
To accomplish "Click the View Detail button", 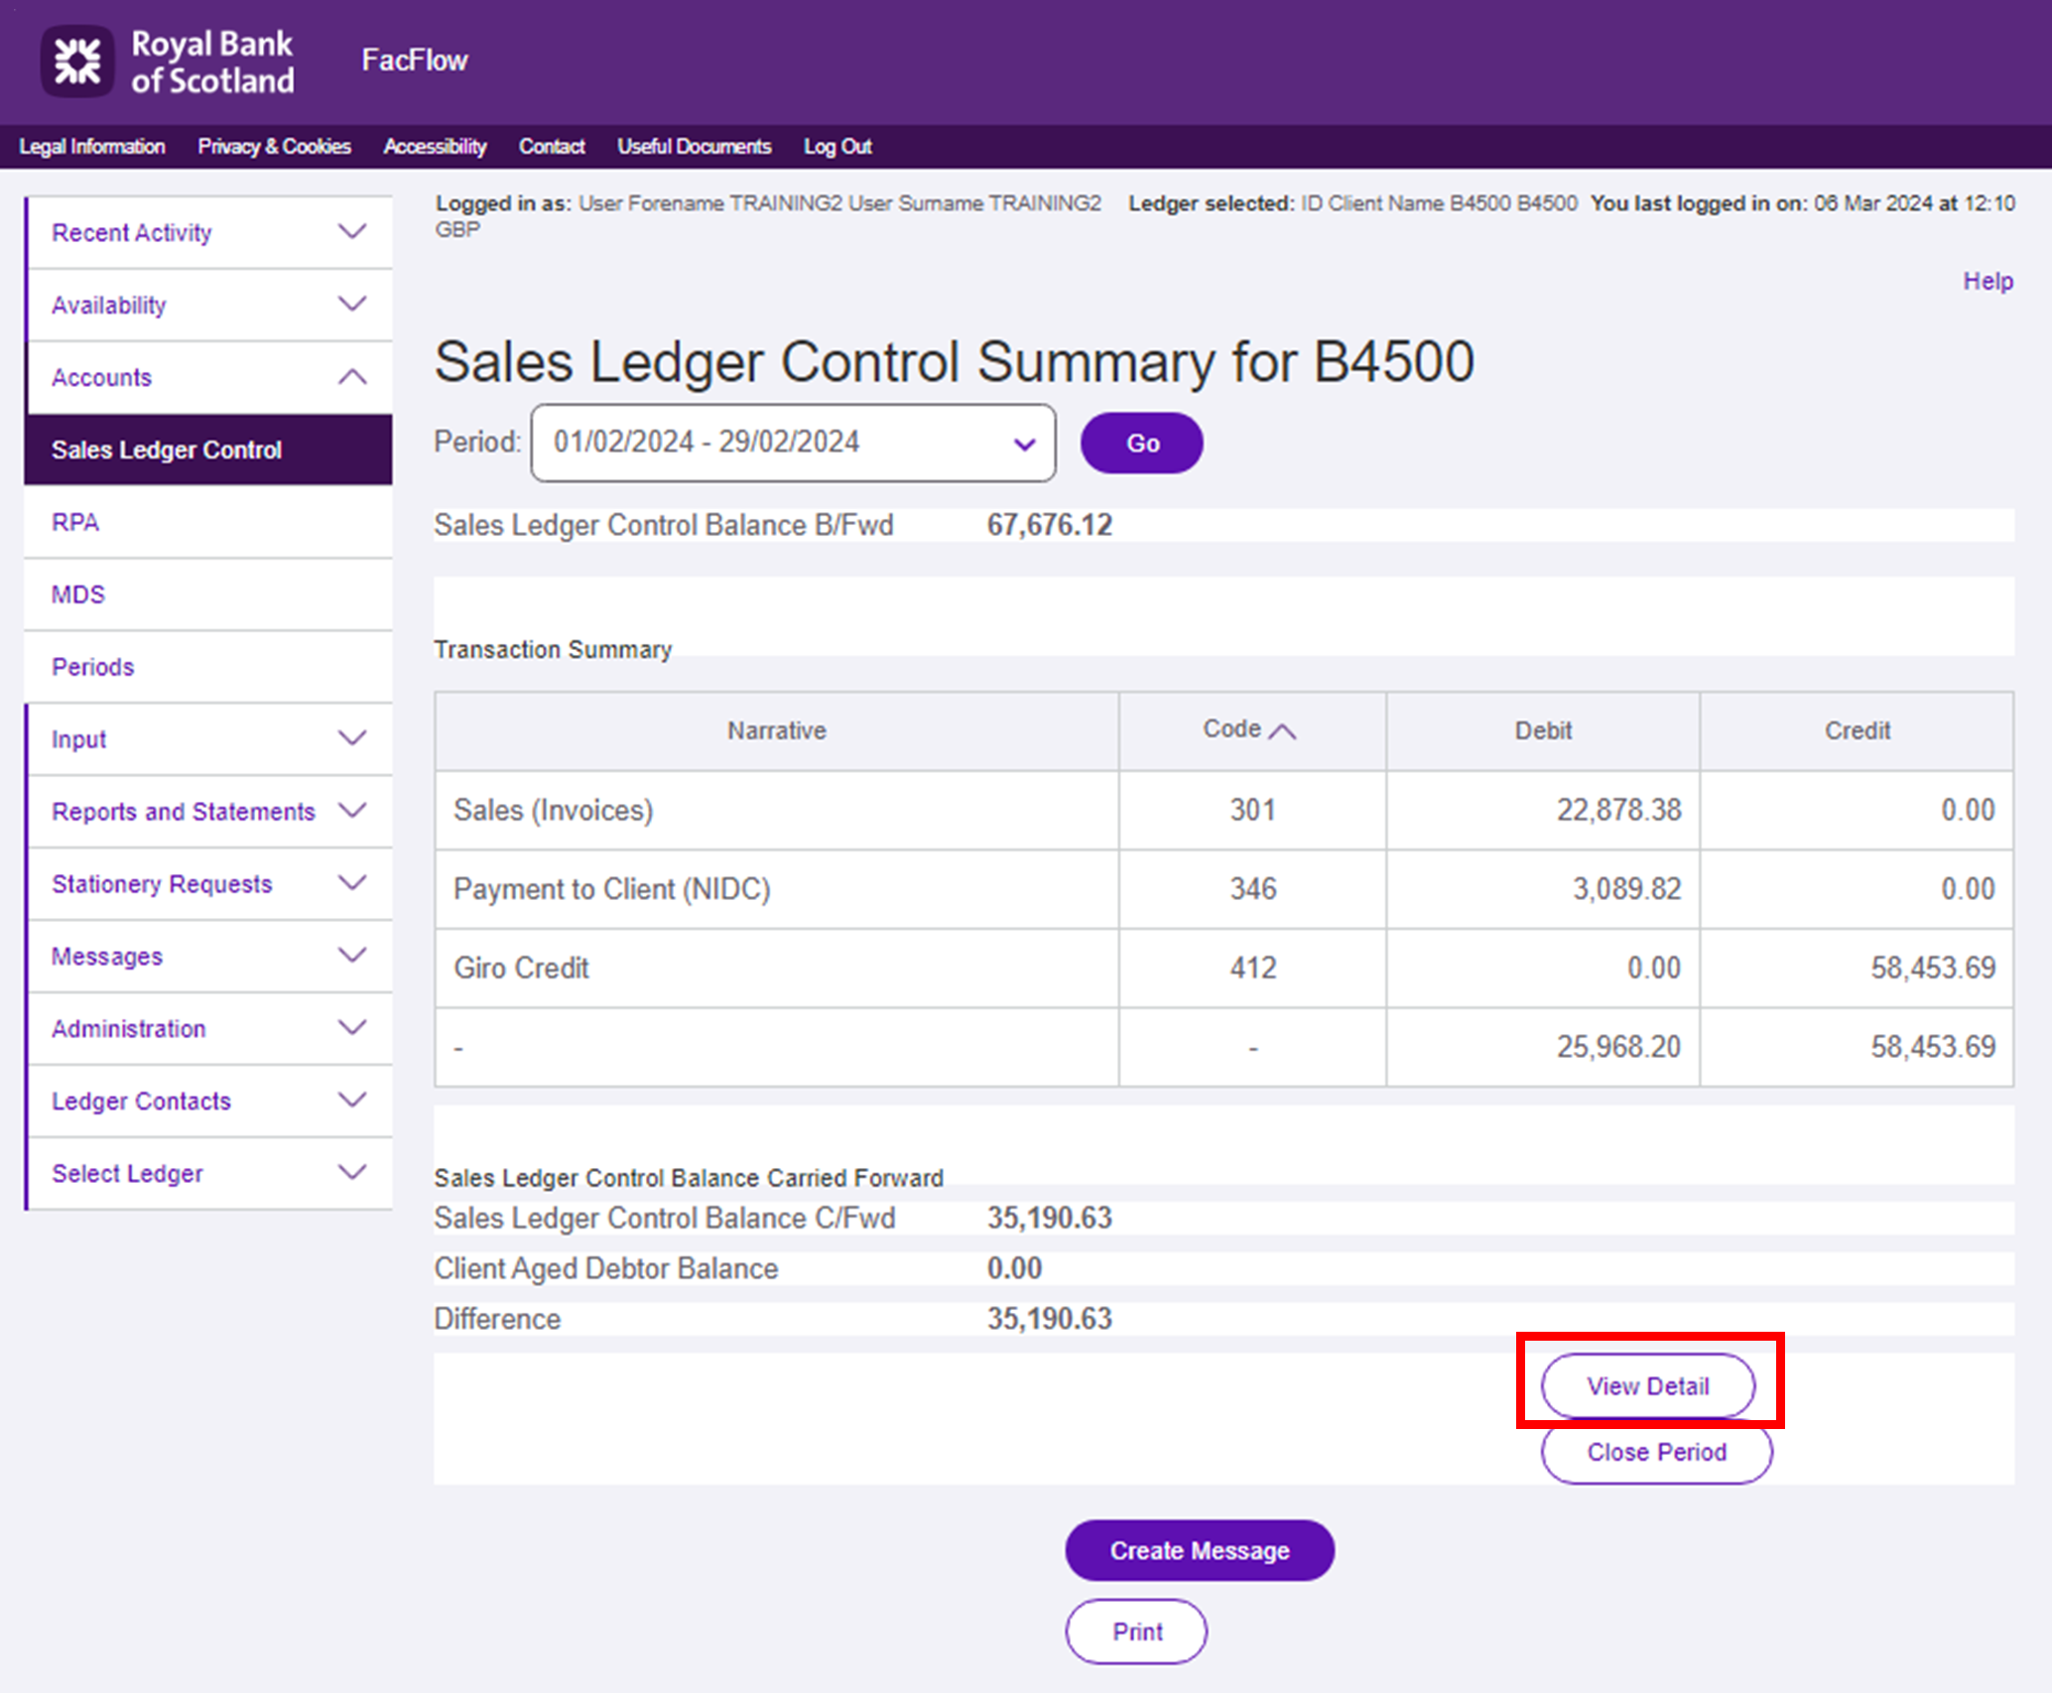I will (x=1648, y=1385).
